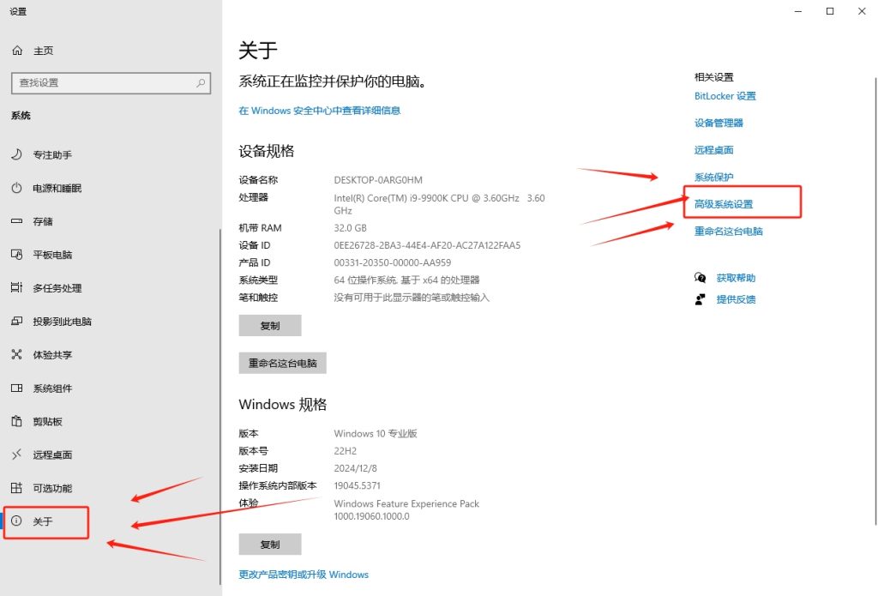Screen dimensions: 878x596
Task: Open 存储 settings page
Action: pyautogui.click(x=43, y=221)
